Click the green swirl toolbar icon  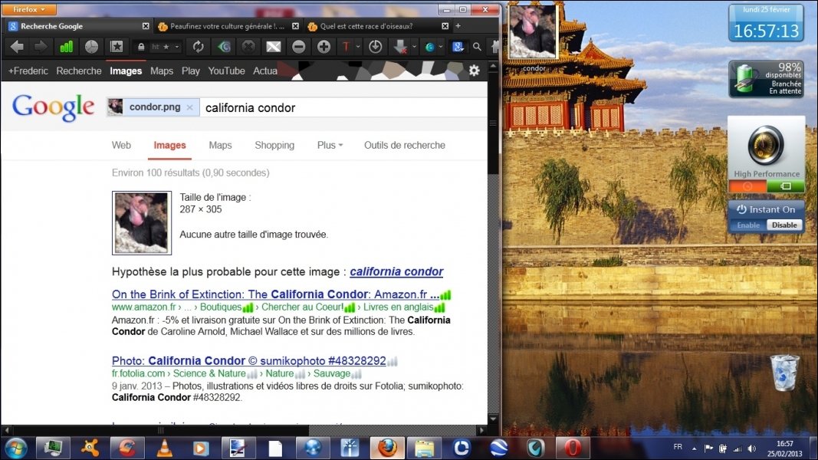tap(224, 47)
